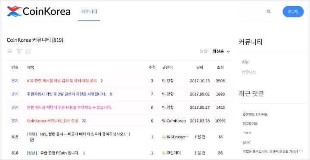
Task: Click author 경함 on the 2017.10.13 row
Action: [170, 81]
